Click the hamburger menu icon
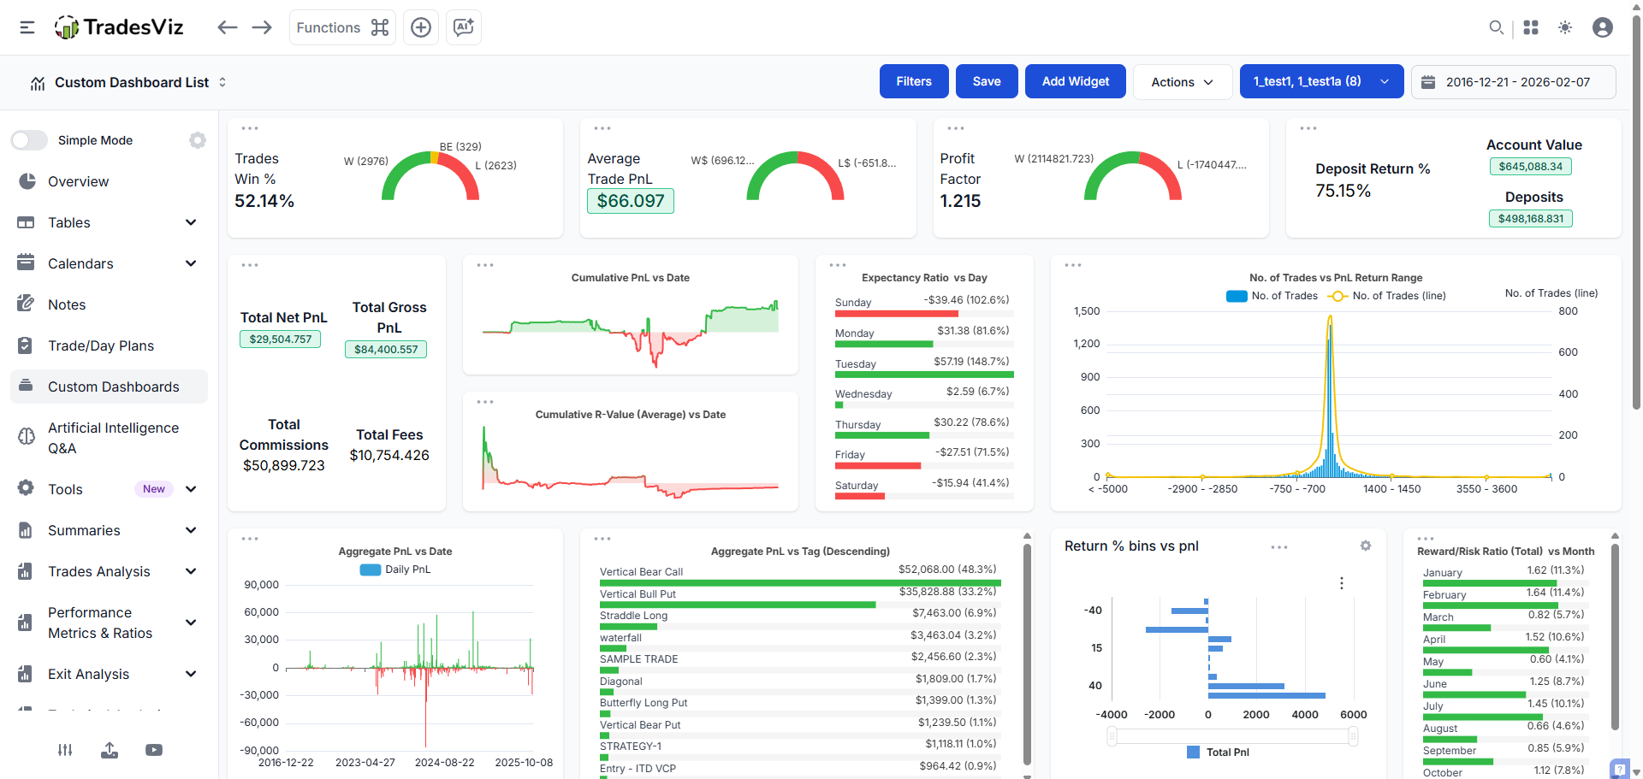The height and width of the screenshot is (779, 1643). pyautogui.click(x=27, y=27)
